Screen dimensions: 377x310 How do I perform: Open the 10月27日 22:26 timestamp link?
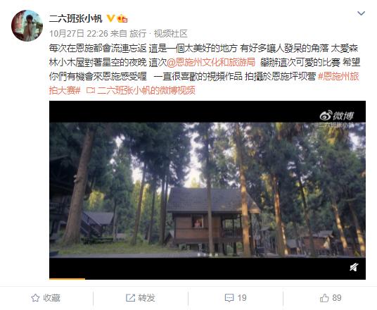[x=79, y=34]
